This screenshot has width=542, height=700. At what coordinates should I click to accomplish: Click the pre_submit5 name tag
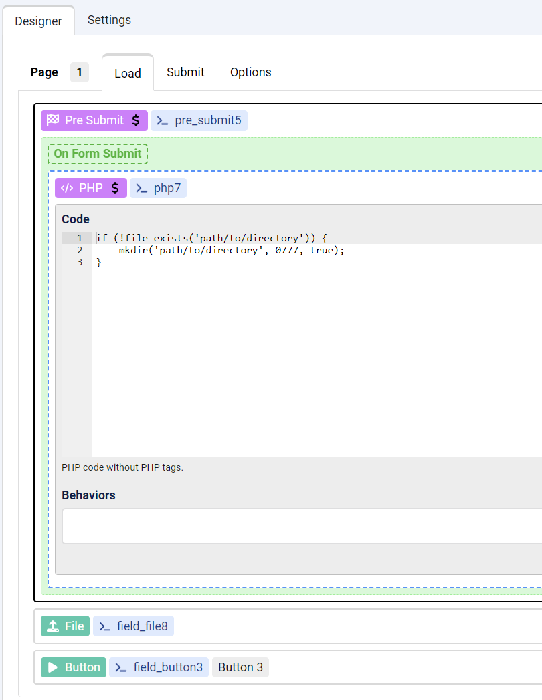[199, 120]
